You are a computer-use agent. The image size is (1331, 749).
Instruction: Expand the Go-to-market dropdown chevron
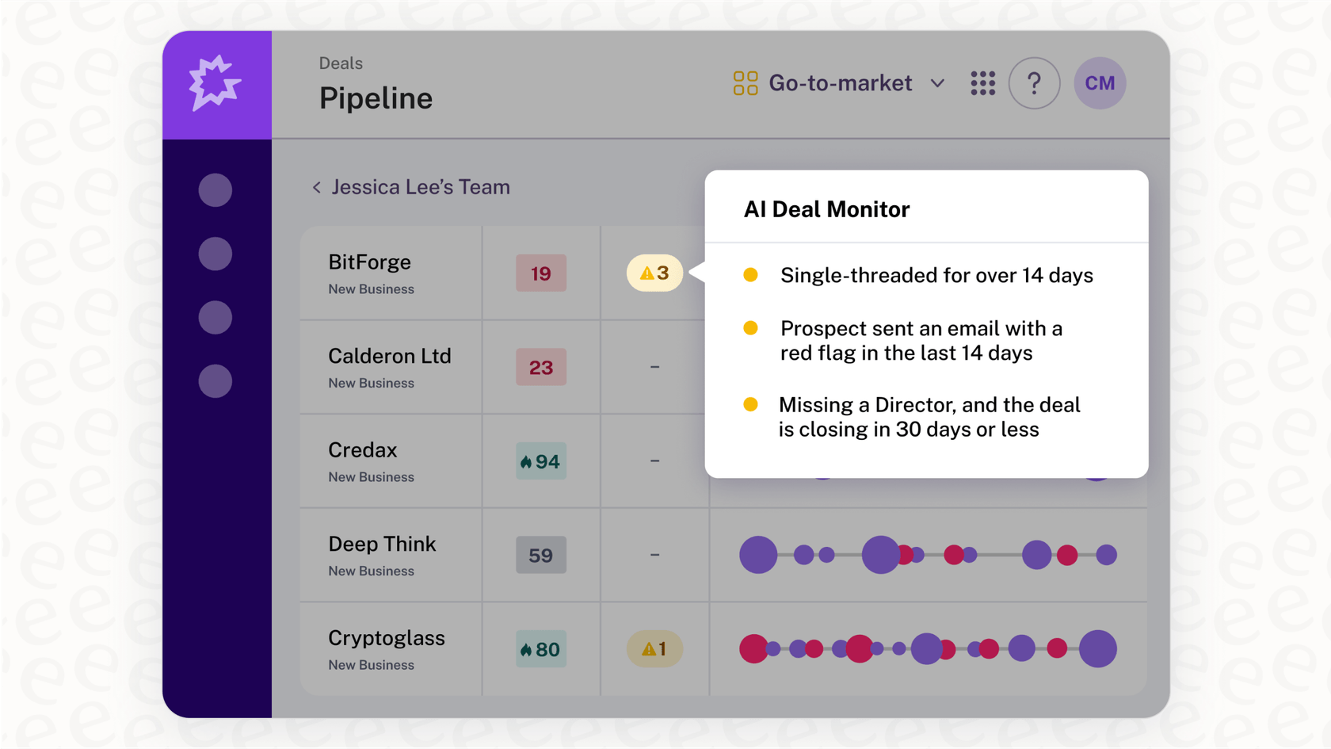(x=938, y=83)
